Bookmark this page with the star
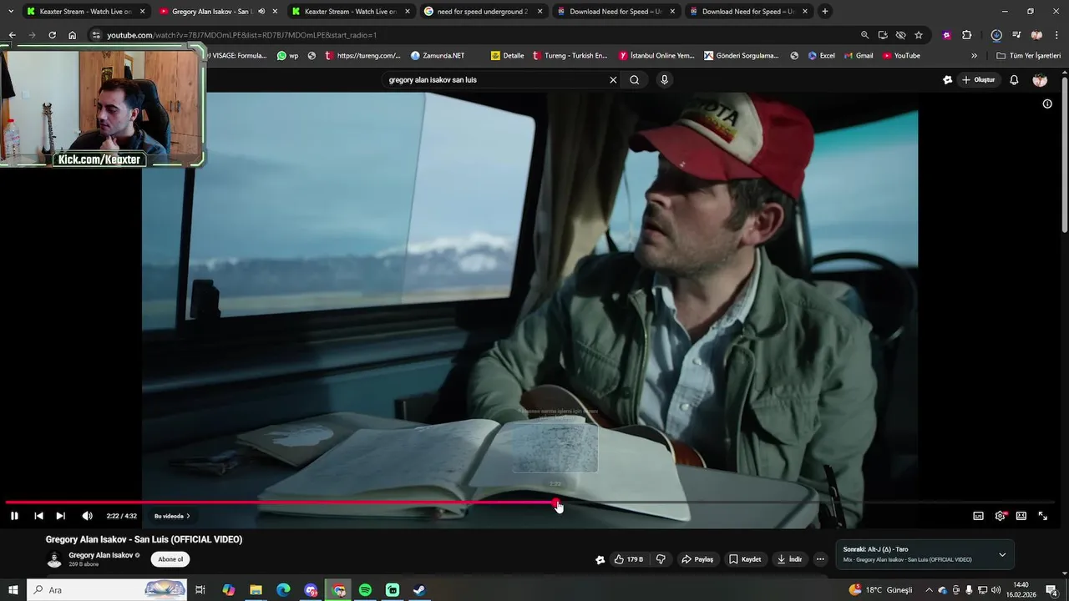1069x601 pixels. pos(919,35)
